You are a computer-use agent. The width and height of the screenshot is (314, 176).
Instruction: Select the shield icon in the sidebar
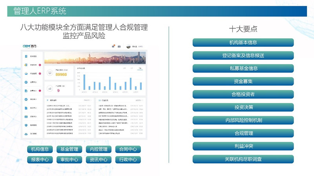(26, 125)
